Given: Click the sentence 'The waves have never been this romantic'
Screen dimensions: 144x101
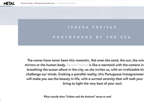Looking at the screenshot, I should pyautogui.click(x=59, y=60).
